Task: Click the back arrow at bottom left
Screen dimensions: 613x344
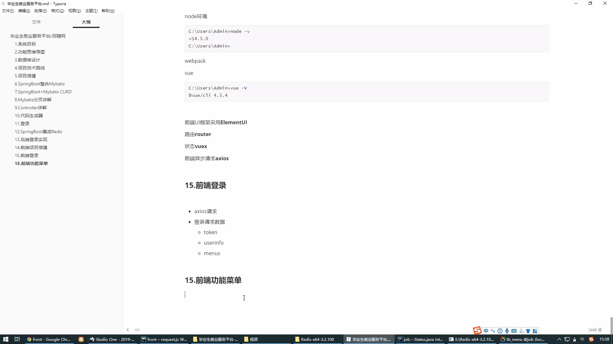Action: (x=128, y=330)
